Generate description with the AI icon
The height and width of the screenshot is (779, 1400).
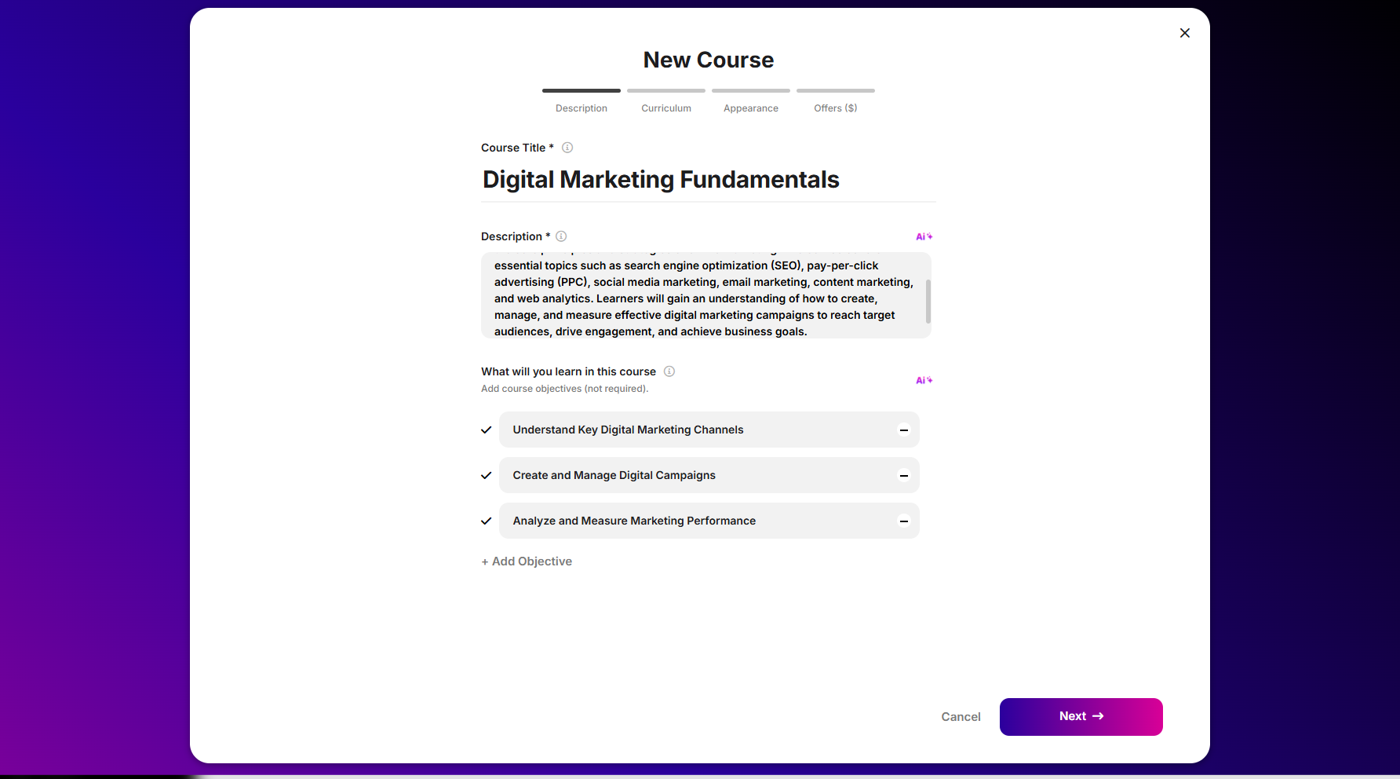(x=924, y=236)
